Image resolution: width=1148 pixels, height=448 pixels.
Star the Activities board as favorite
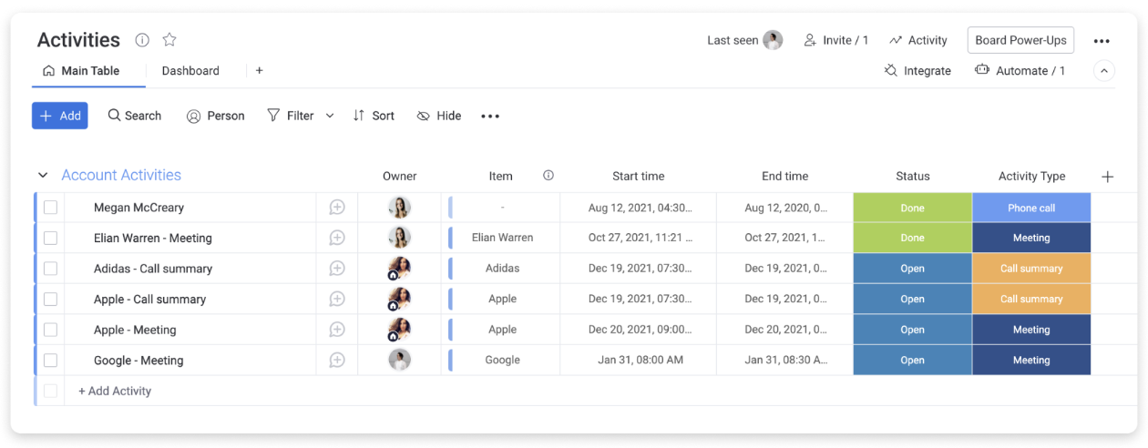point(169,40)
